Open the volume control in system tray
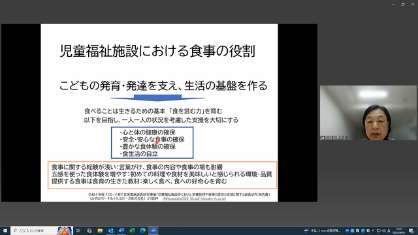 [383, 230]
